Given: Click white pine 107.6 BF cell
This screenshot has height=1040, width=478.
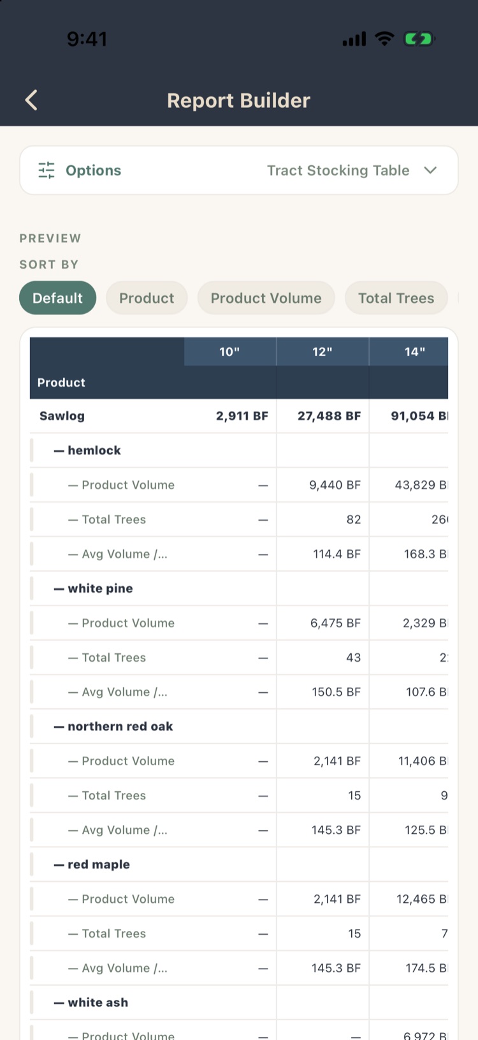Looking at the screenshot, I should tap(426, 692).
